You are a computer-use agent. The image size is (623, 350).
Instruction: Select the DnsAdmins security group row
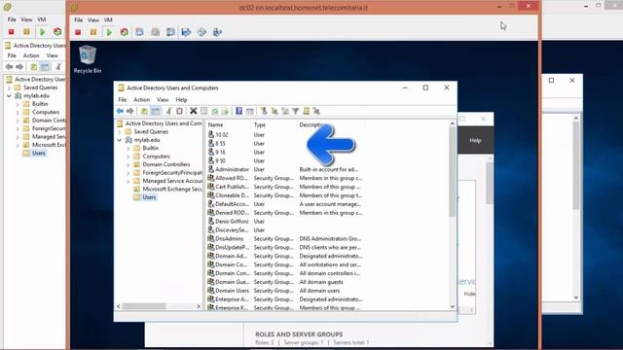pyautogui.click(x=284, y=239)
